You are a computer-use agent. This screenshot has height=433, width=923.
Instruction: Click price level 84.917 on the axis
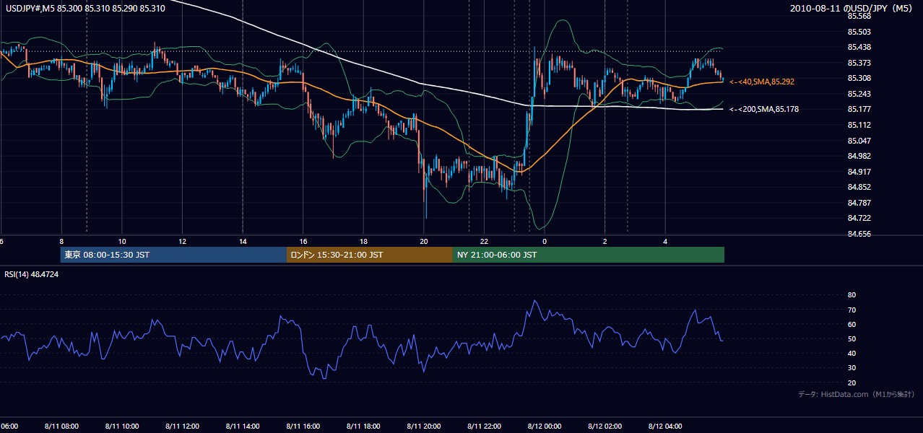click(x=859, y=171)
